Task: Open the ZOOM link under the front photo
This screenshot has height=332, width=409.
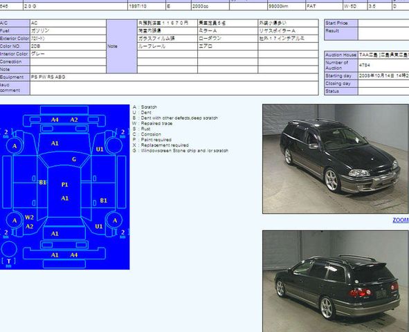Action: 401,220
